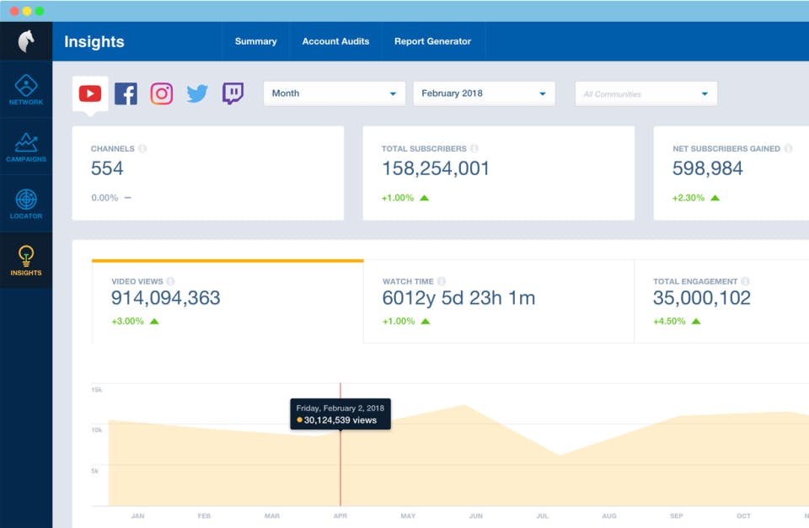
Task: Show info tooltip for Channels
Action: [x=142, y=148]
